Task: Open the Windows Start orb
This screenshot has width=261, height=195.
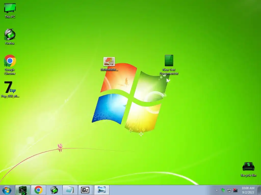Action: click(x=7, y=190)
